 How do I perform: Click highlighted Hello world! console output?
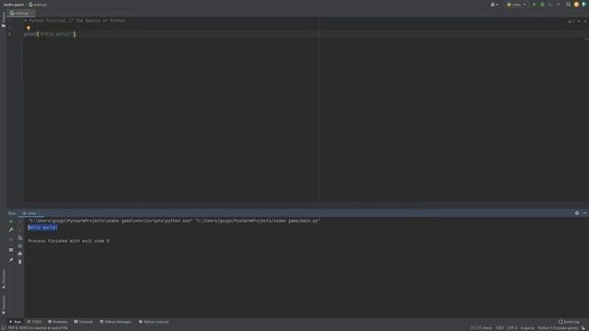(42, 227)
